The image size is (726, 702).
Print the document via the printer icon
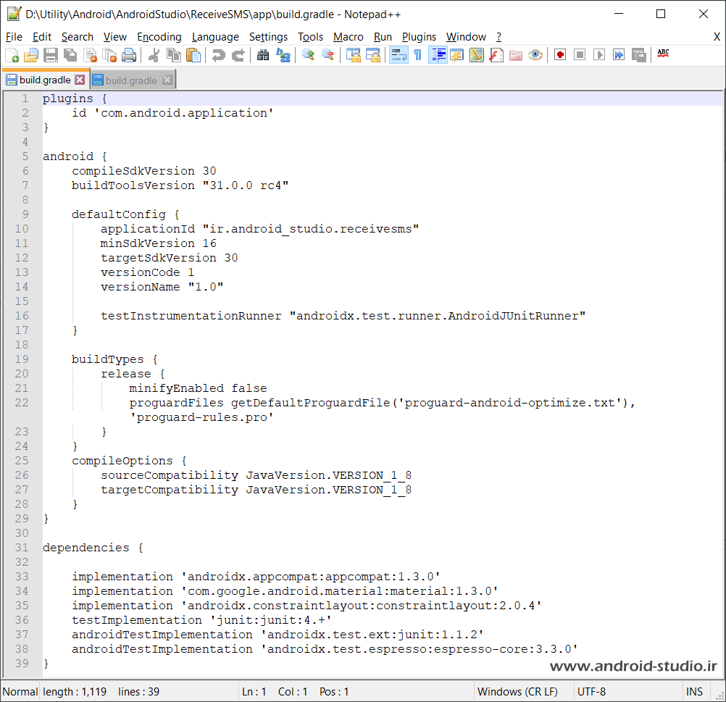[x=129, y=54]
